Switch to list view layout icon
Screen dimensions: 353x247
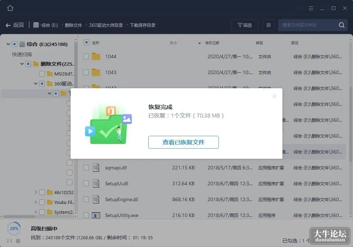pos(269,25)
